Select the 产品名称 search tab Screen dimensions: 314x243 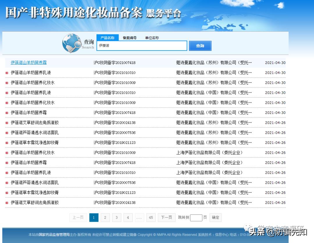[x=107, y=38]
